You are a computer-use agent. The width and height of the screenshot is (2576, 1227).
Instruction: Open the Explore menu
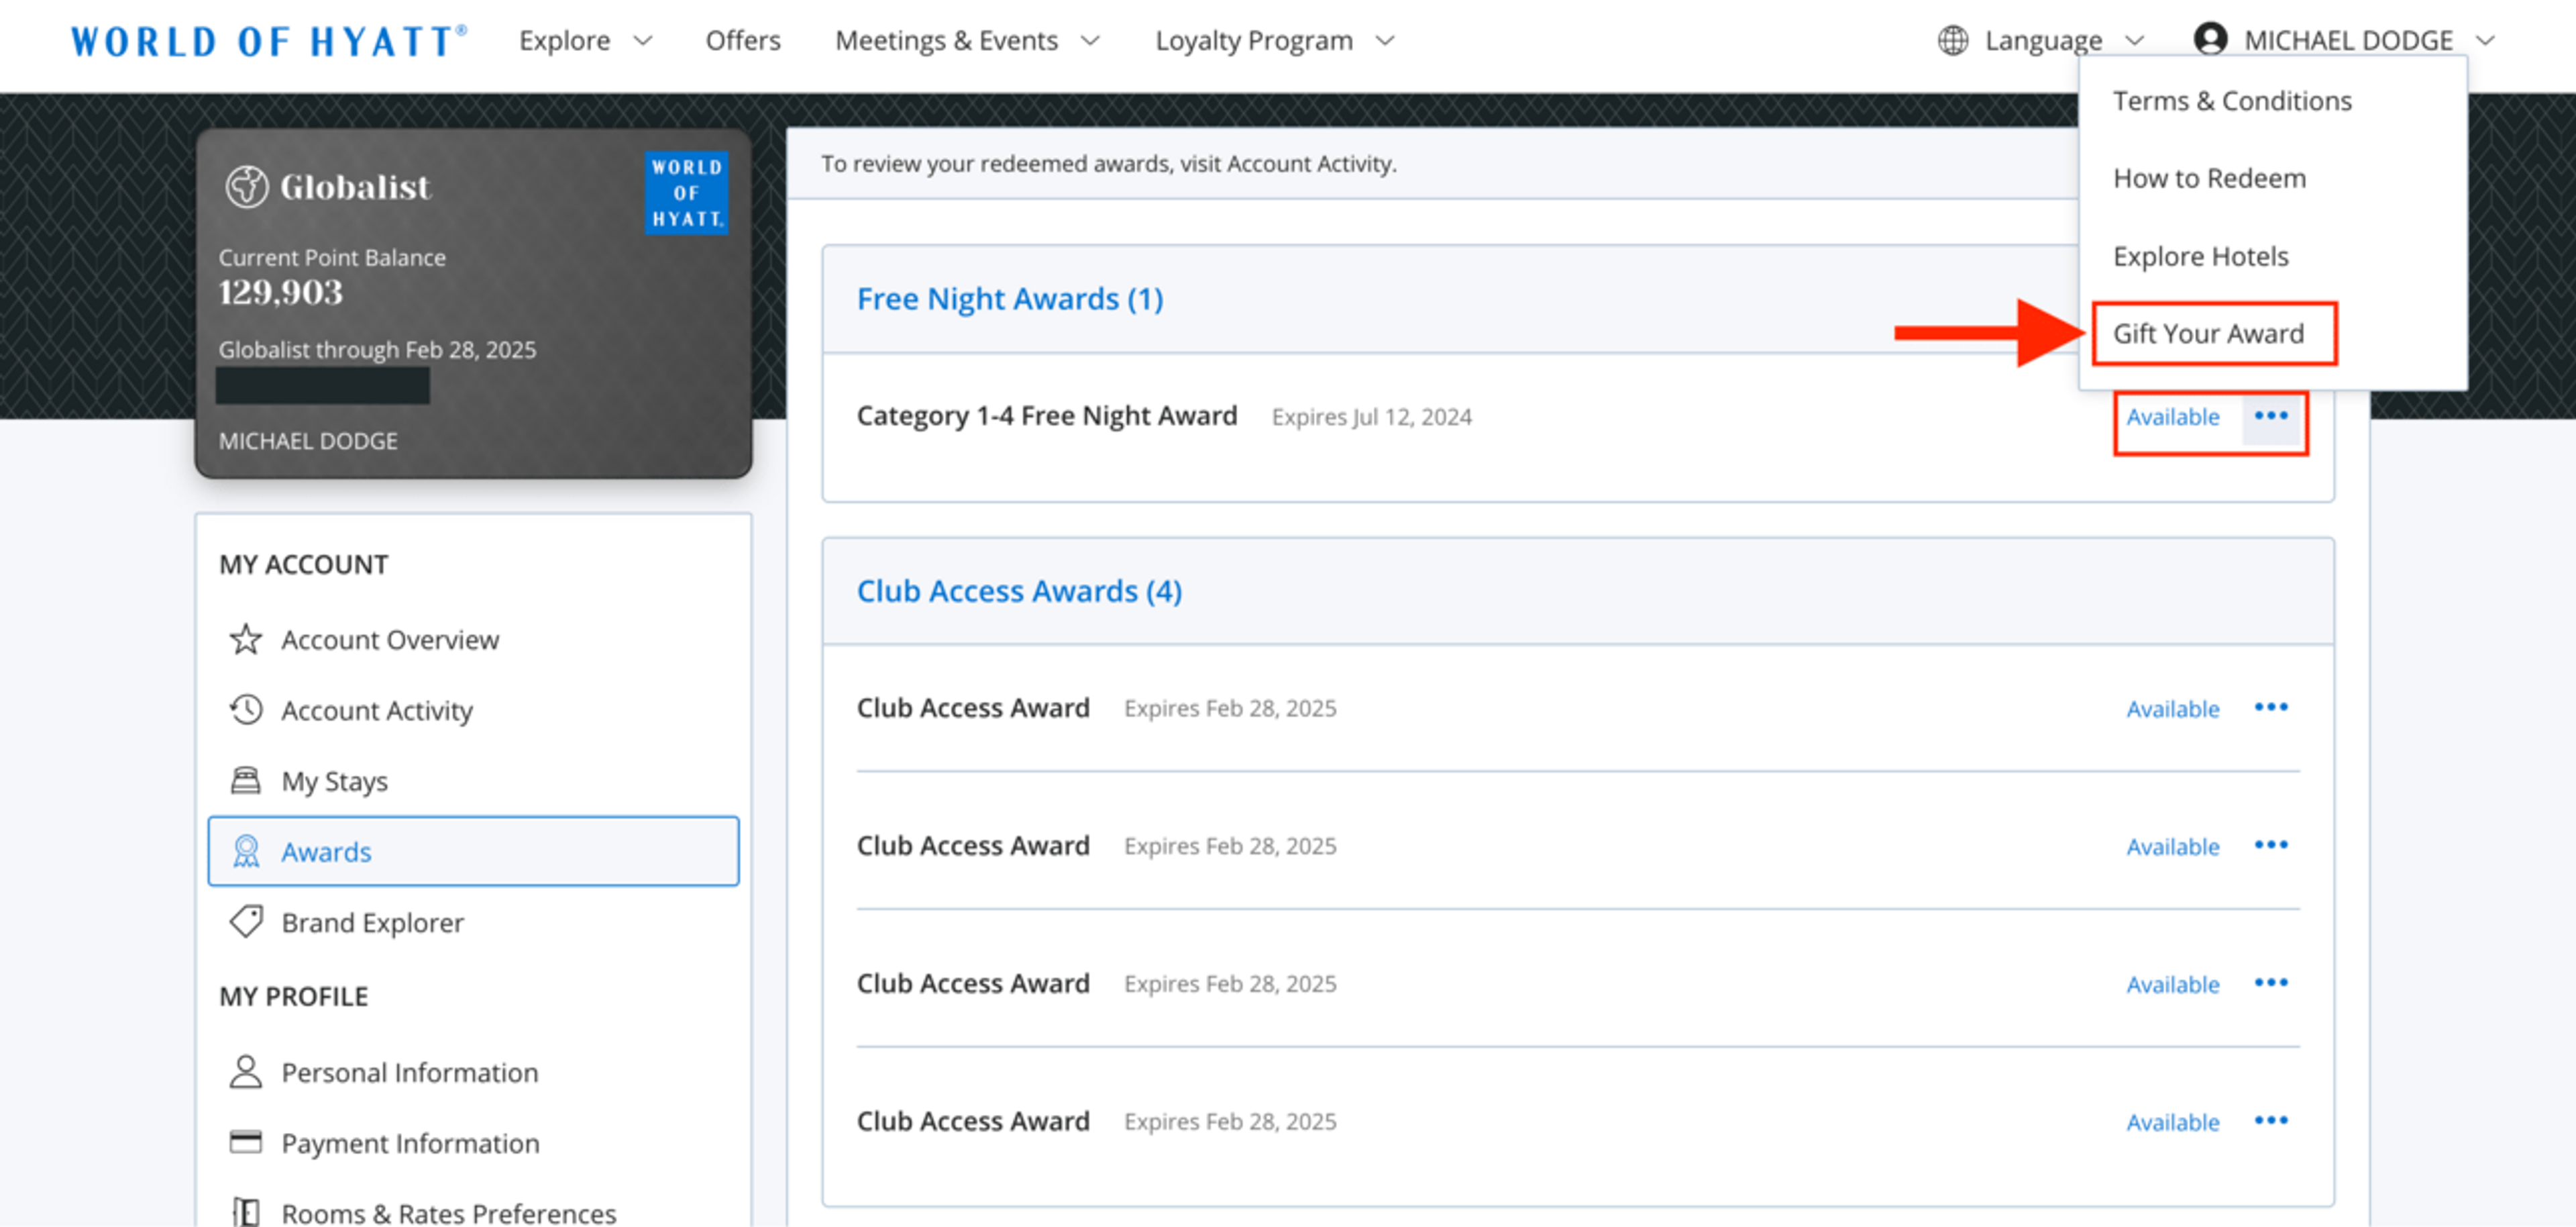click(x=586, y=41)
